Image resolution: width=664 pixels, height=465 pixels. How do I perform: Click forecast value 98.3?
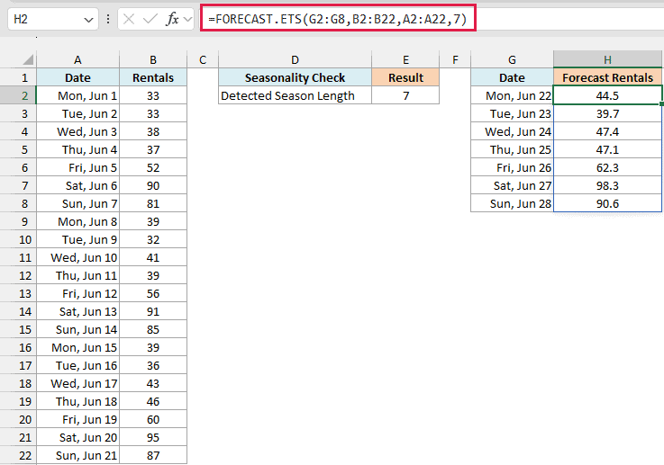[607, 185]
